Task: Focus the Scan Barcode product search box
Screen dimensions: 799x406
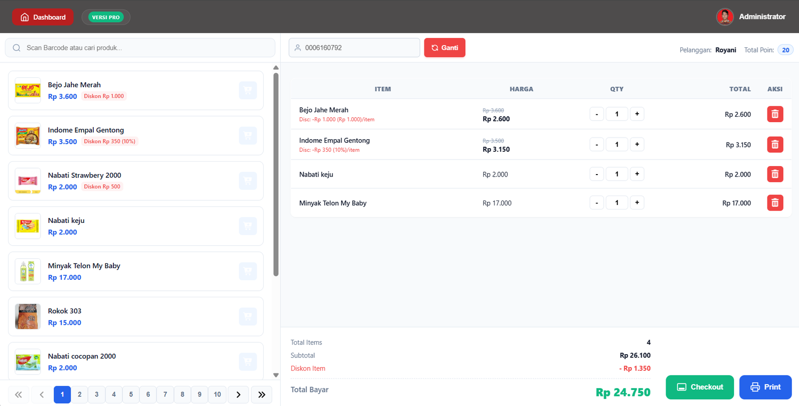Action: click(140, 48)
